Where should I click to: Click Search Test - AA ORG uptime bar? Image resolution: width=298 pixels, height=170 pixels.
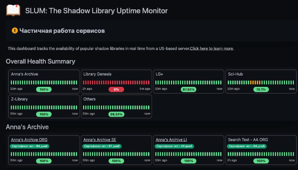pos(261,154)
